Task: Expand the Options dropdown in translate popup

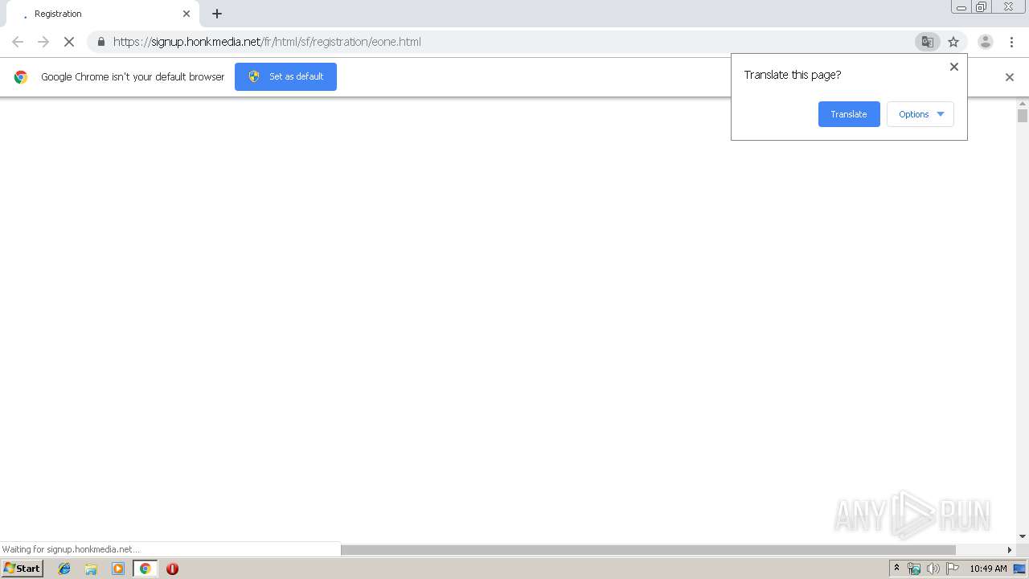Action: pyautogui.click(x=920, y=114)
